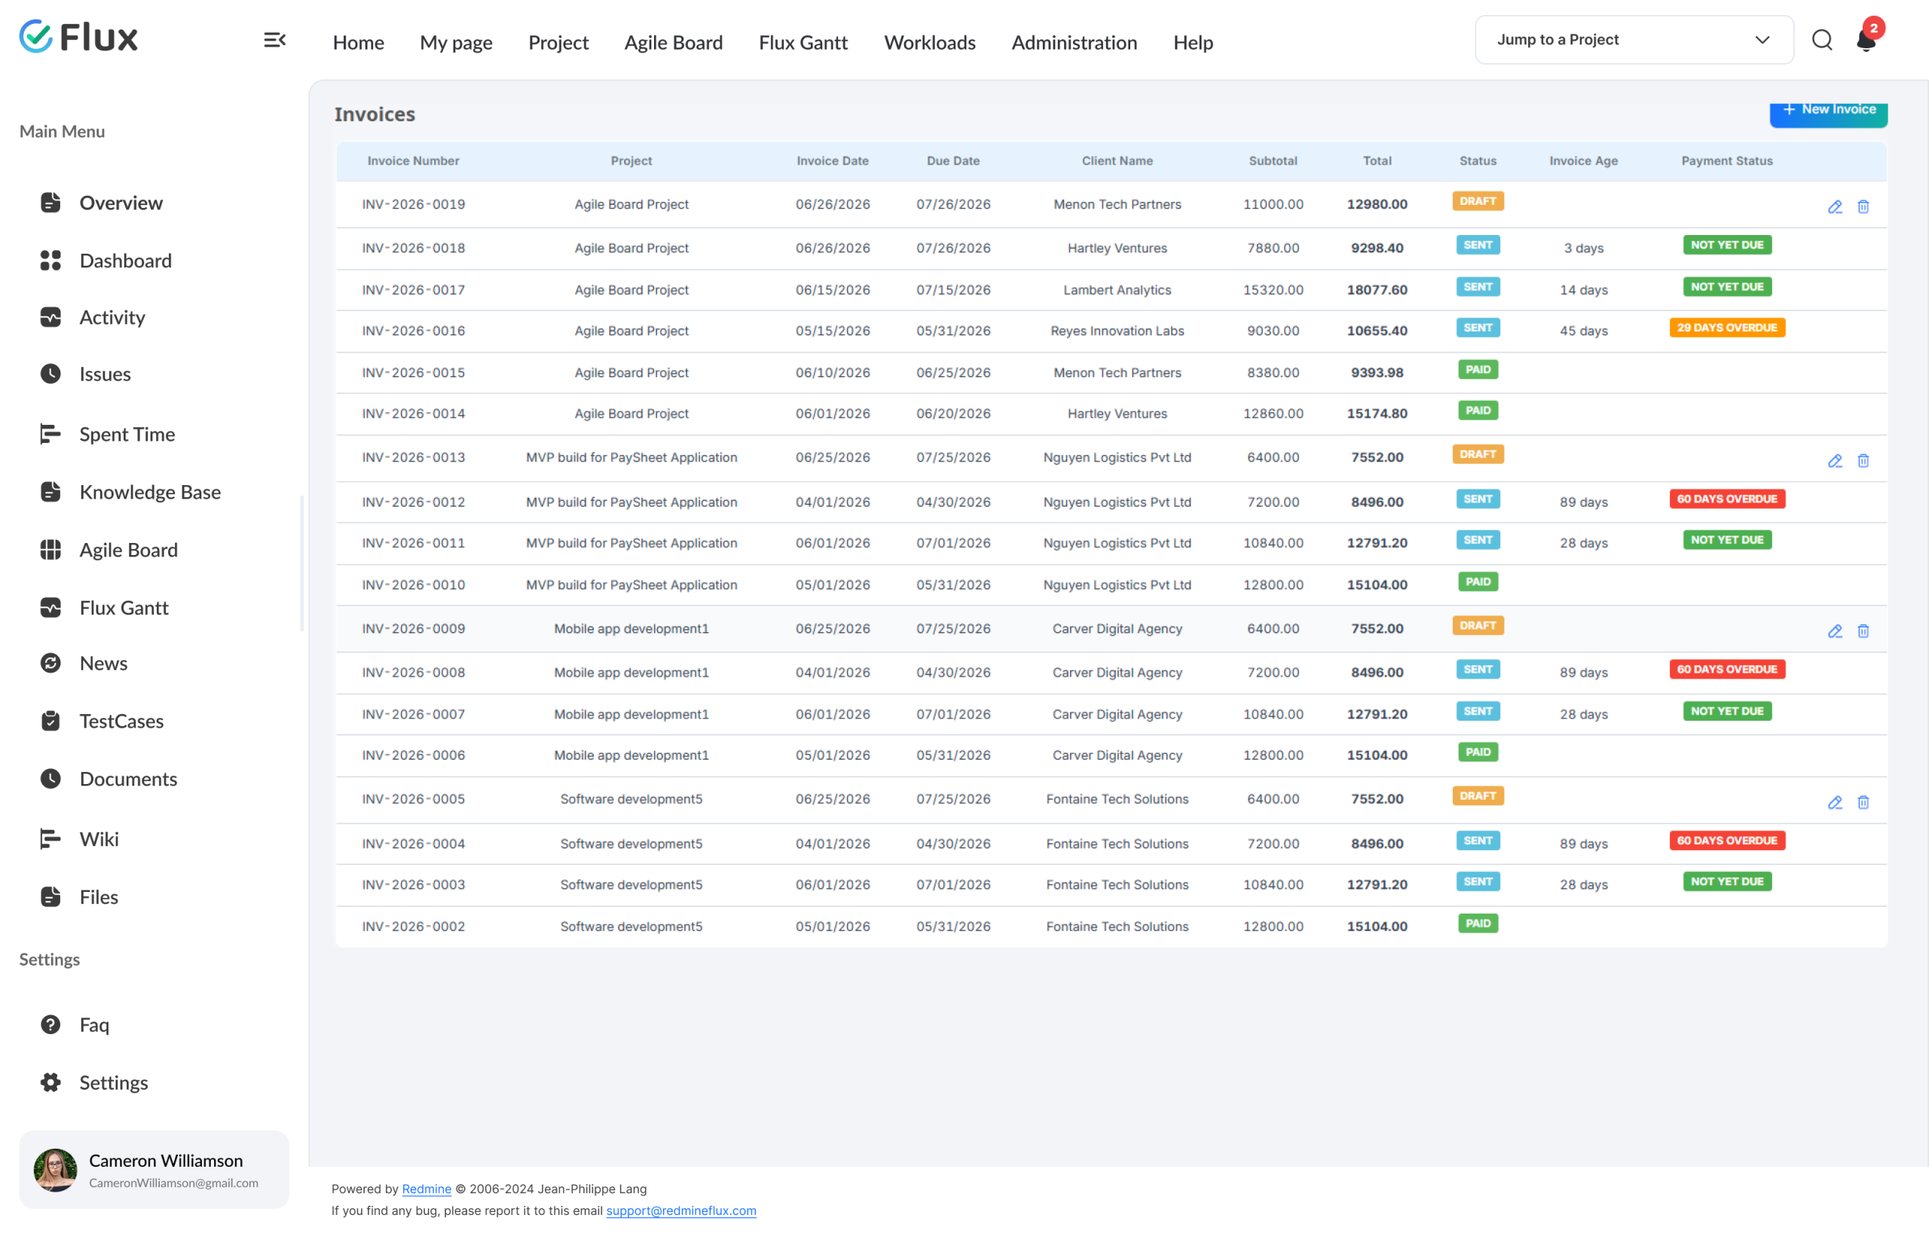1929x1233 pixels.
Task: Delete invoice INV-2026-0019 trash icon
Action: 1863,207
